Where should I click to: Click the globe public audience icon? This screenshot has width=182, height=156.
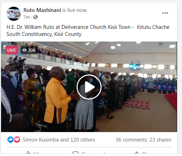pyautogui.click(x=36, y=17)
